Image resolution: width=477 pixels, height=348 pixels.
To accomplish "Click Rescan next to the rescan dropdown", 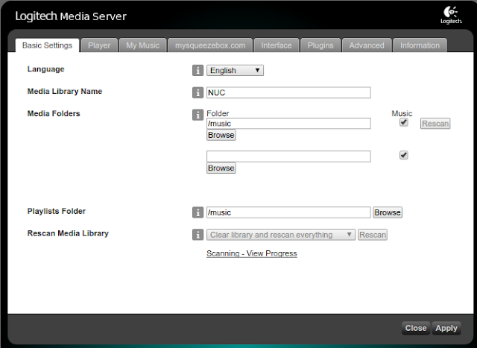I will click(373, 235).
